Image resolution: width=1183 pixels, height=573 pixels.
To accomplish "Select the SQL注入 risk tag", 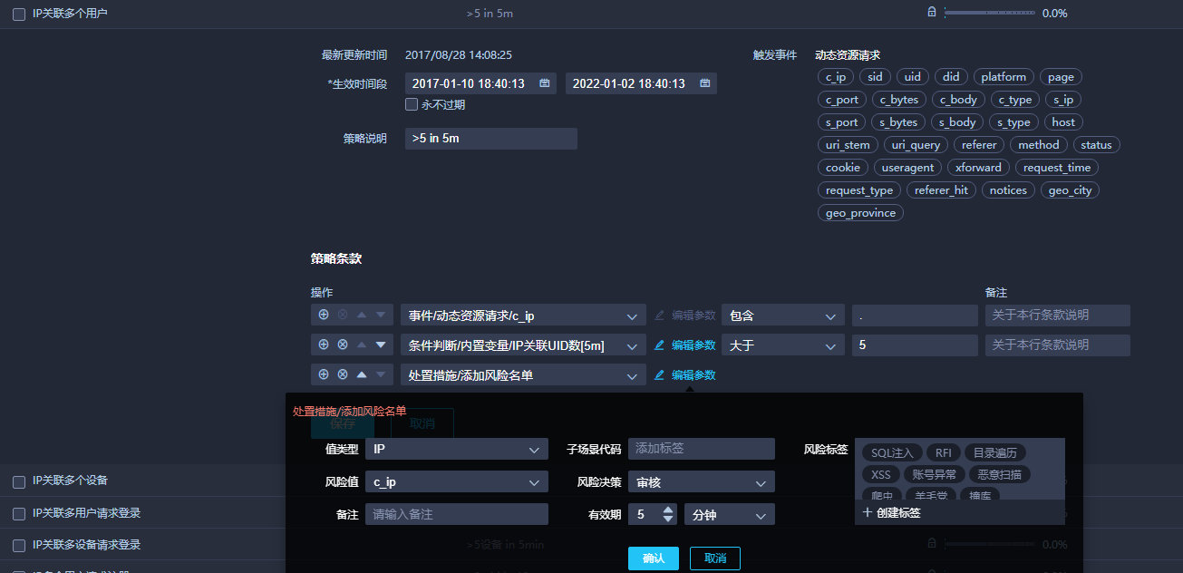I will [893, 452].
